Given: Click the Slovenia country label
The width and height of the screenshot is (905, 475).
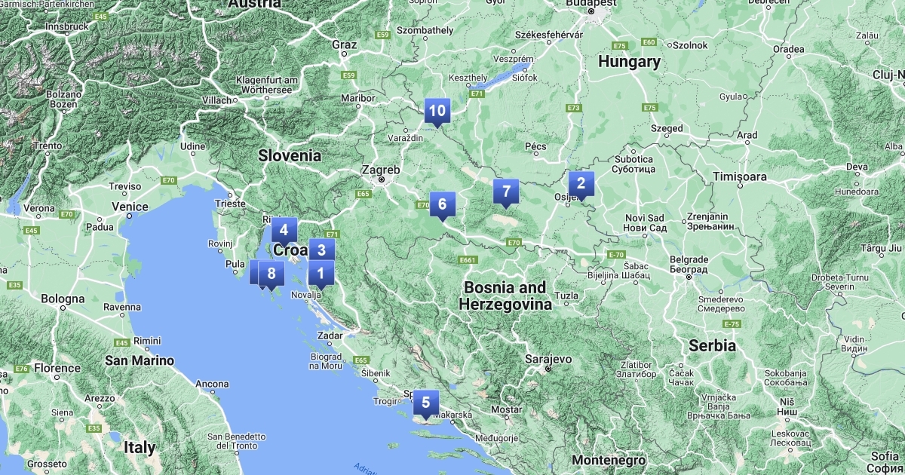Looking at the screenshot, I should click(x=289, y=155).
